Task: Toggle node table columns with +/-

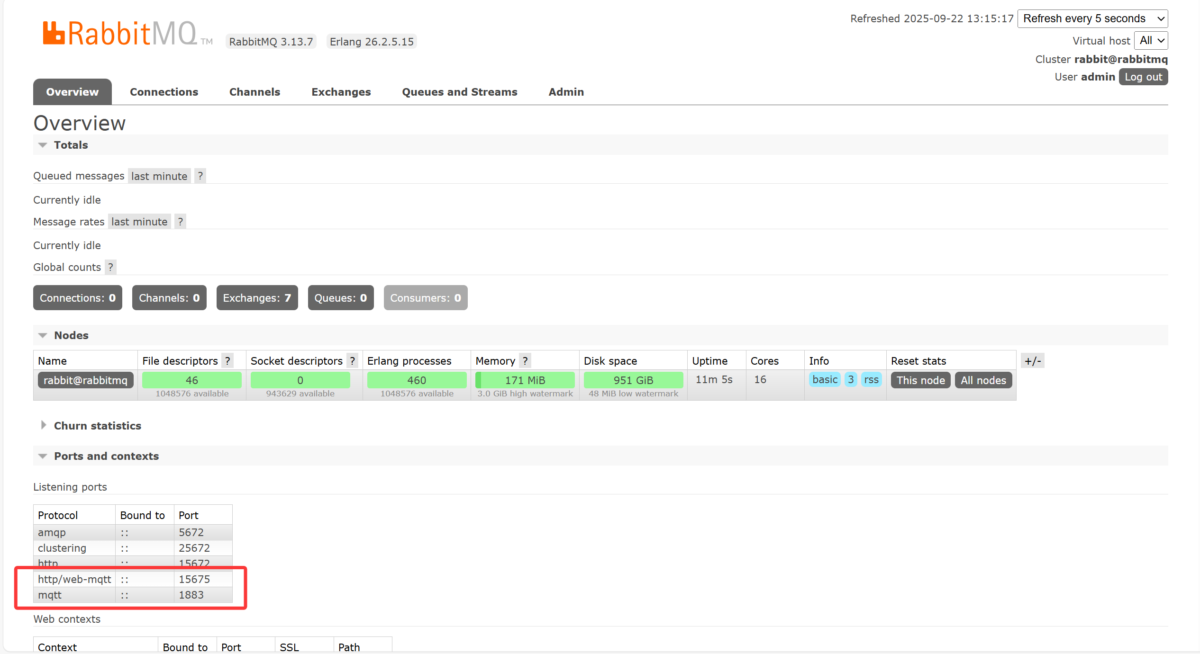Action: (1033, 361)
